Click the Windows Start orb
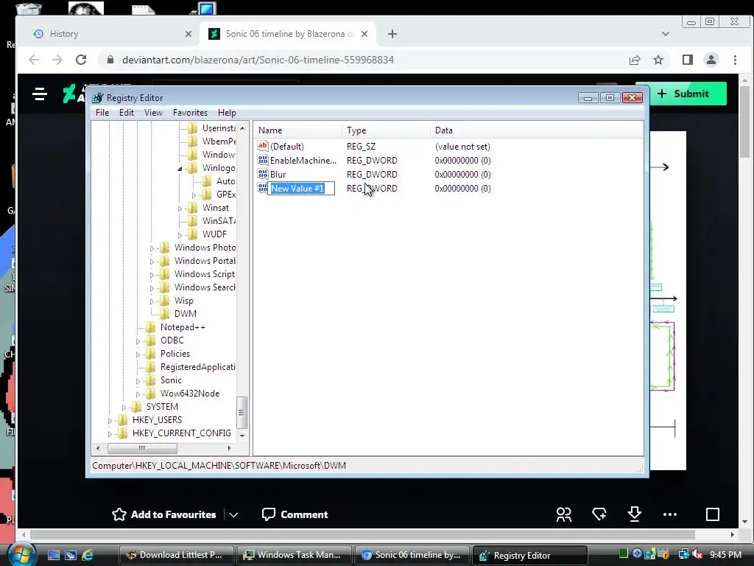754x566 pixels. coord(22,555)
